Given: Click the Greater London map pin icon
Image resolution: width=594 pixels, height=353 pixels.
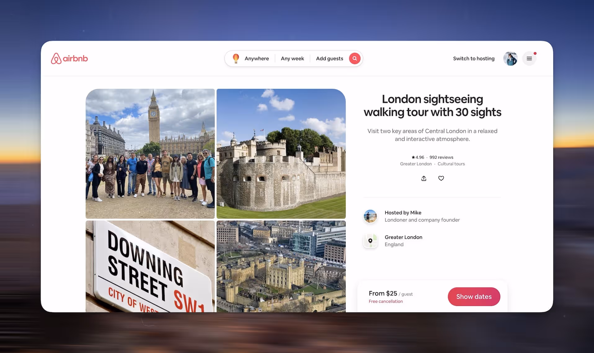Looking at the screenshot, I should click(x=370, y=241).
